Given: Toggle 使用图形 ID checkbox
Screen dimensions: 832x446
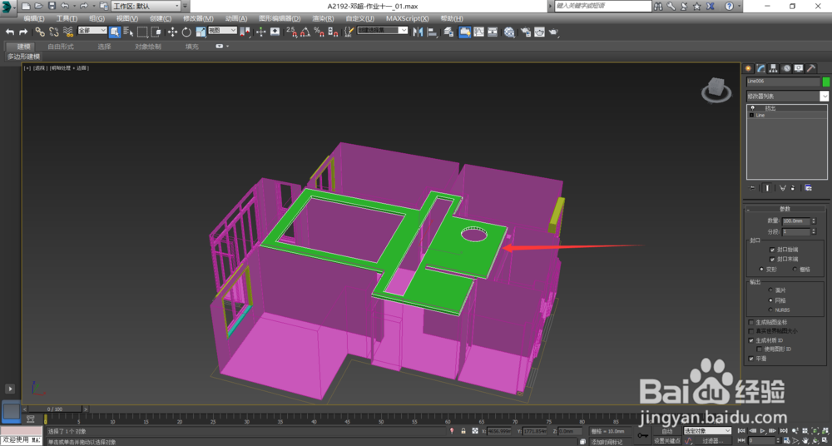Looking at the screenshot, I should click(760, 349).
